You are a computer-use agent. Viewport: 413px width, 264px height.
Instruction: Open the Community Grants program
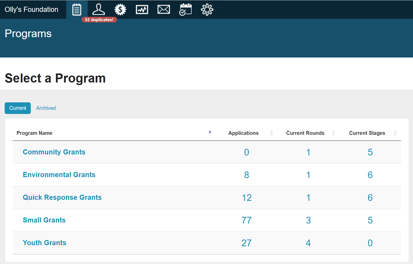click(54, 152)
